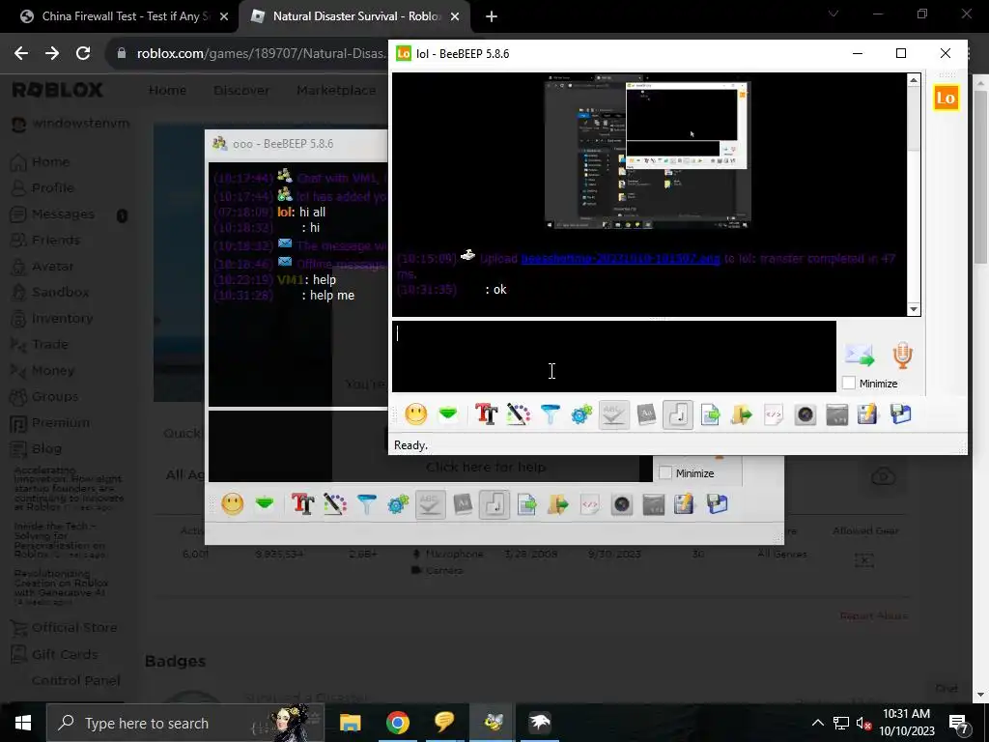Open notification center with 7 alerts
Viewport: 989px width, 742px height.
click(x=959, y=723)
